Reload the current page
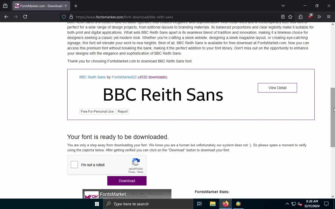 coord(25,17)
